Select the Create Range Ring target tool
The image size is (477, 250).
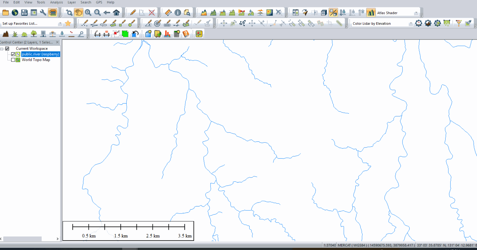(x=158, y=23)
